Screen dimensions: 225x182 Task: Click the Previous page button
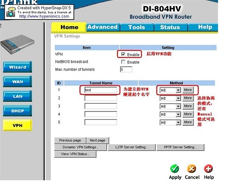click(x=70, y=141)
